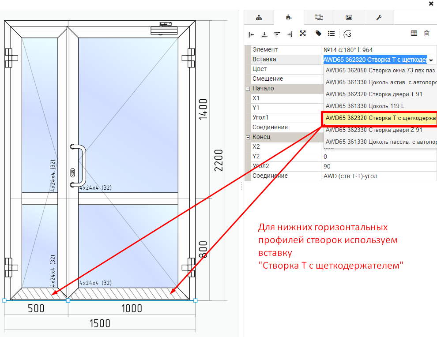Viewport: 437px width, 337px height.
Task: Switch to the puzzle-piece inserts tab
Action: (x=289, y=18)
